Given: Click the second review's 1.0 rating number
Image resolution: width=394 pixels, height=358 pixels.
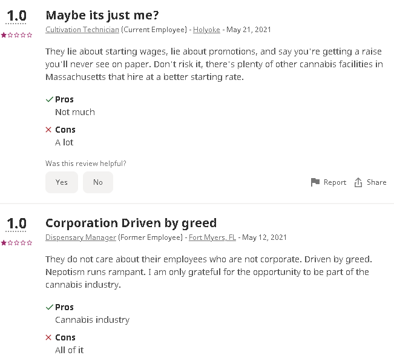Looking at the screenshot, I should (x=16, y=225).
